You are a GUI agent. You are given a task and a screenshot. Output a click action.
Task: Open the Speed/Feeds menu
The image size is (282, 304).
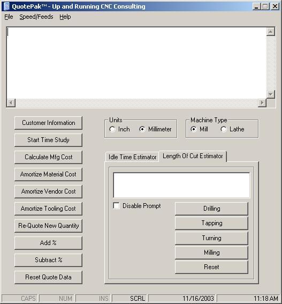coord(36,17)
